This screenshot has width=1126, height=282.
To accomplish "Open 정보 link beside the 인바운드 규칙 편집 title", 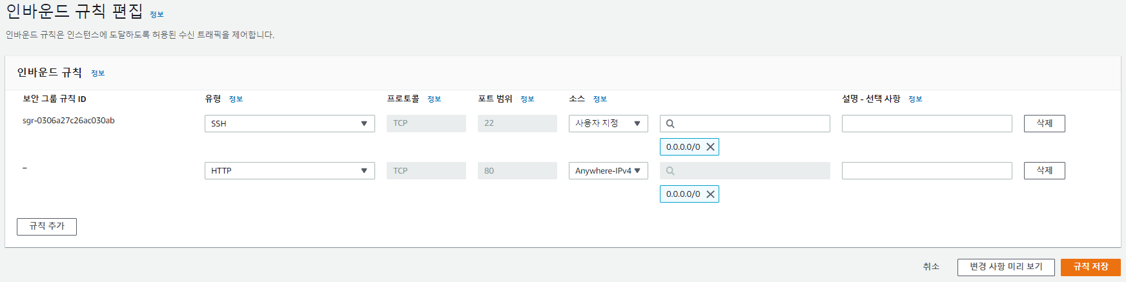I will pos(157,14).
